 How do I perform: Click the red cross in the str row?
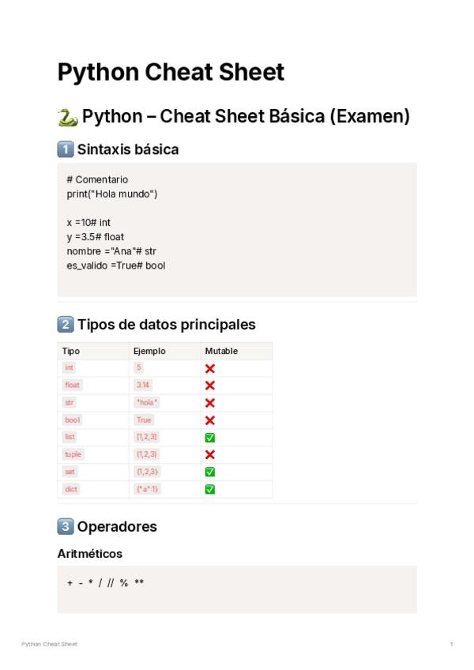(210, 403)
